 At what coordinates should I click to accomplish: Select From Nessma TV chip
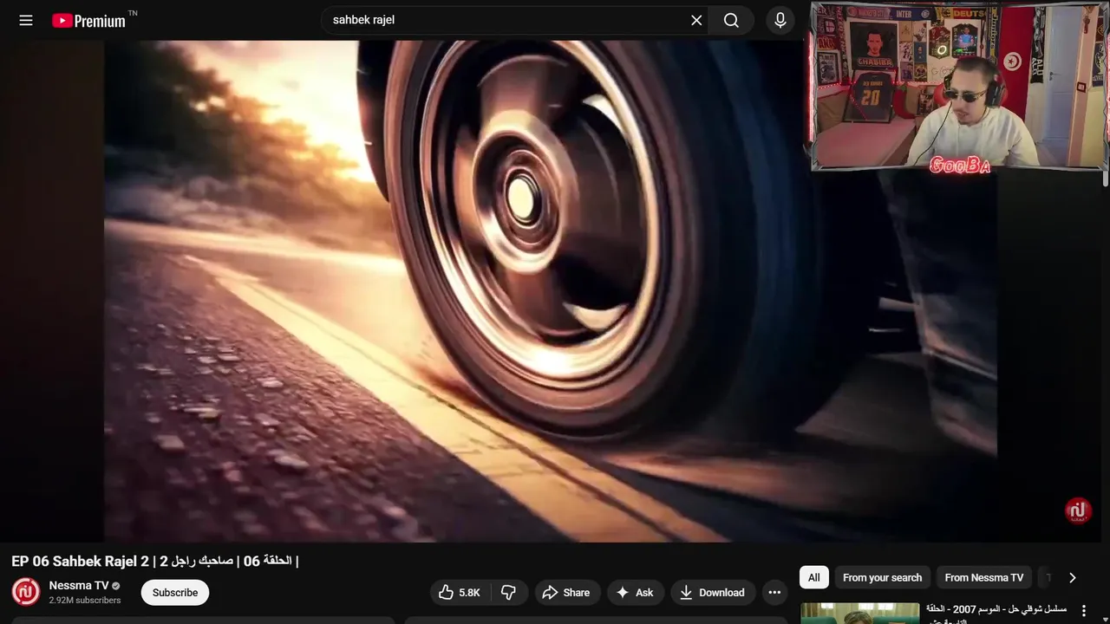pos(984,577)
